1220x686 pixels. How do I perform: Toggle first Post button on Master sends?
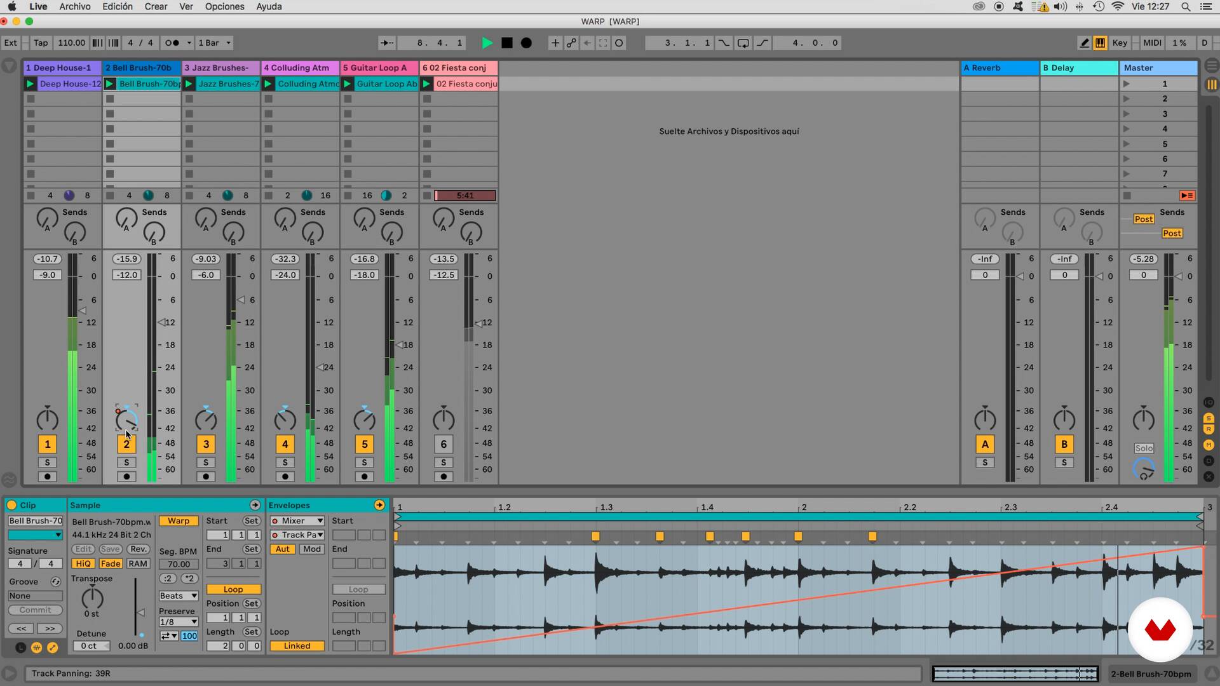(x=1143, y=219)
